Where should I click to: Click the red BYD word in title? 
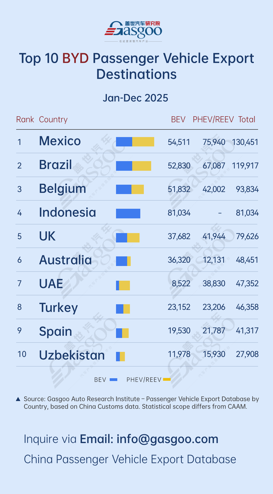click(x=75, y=58)
